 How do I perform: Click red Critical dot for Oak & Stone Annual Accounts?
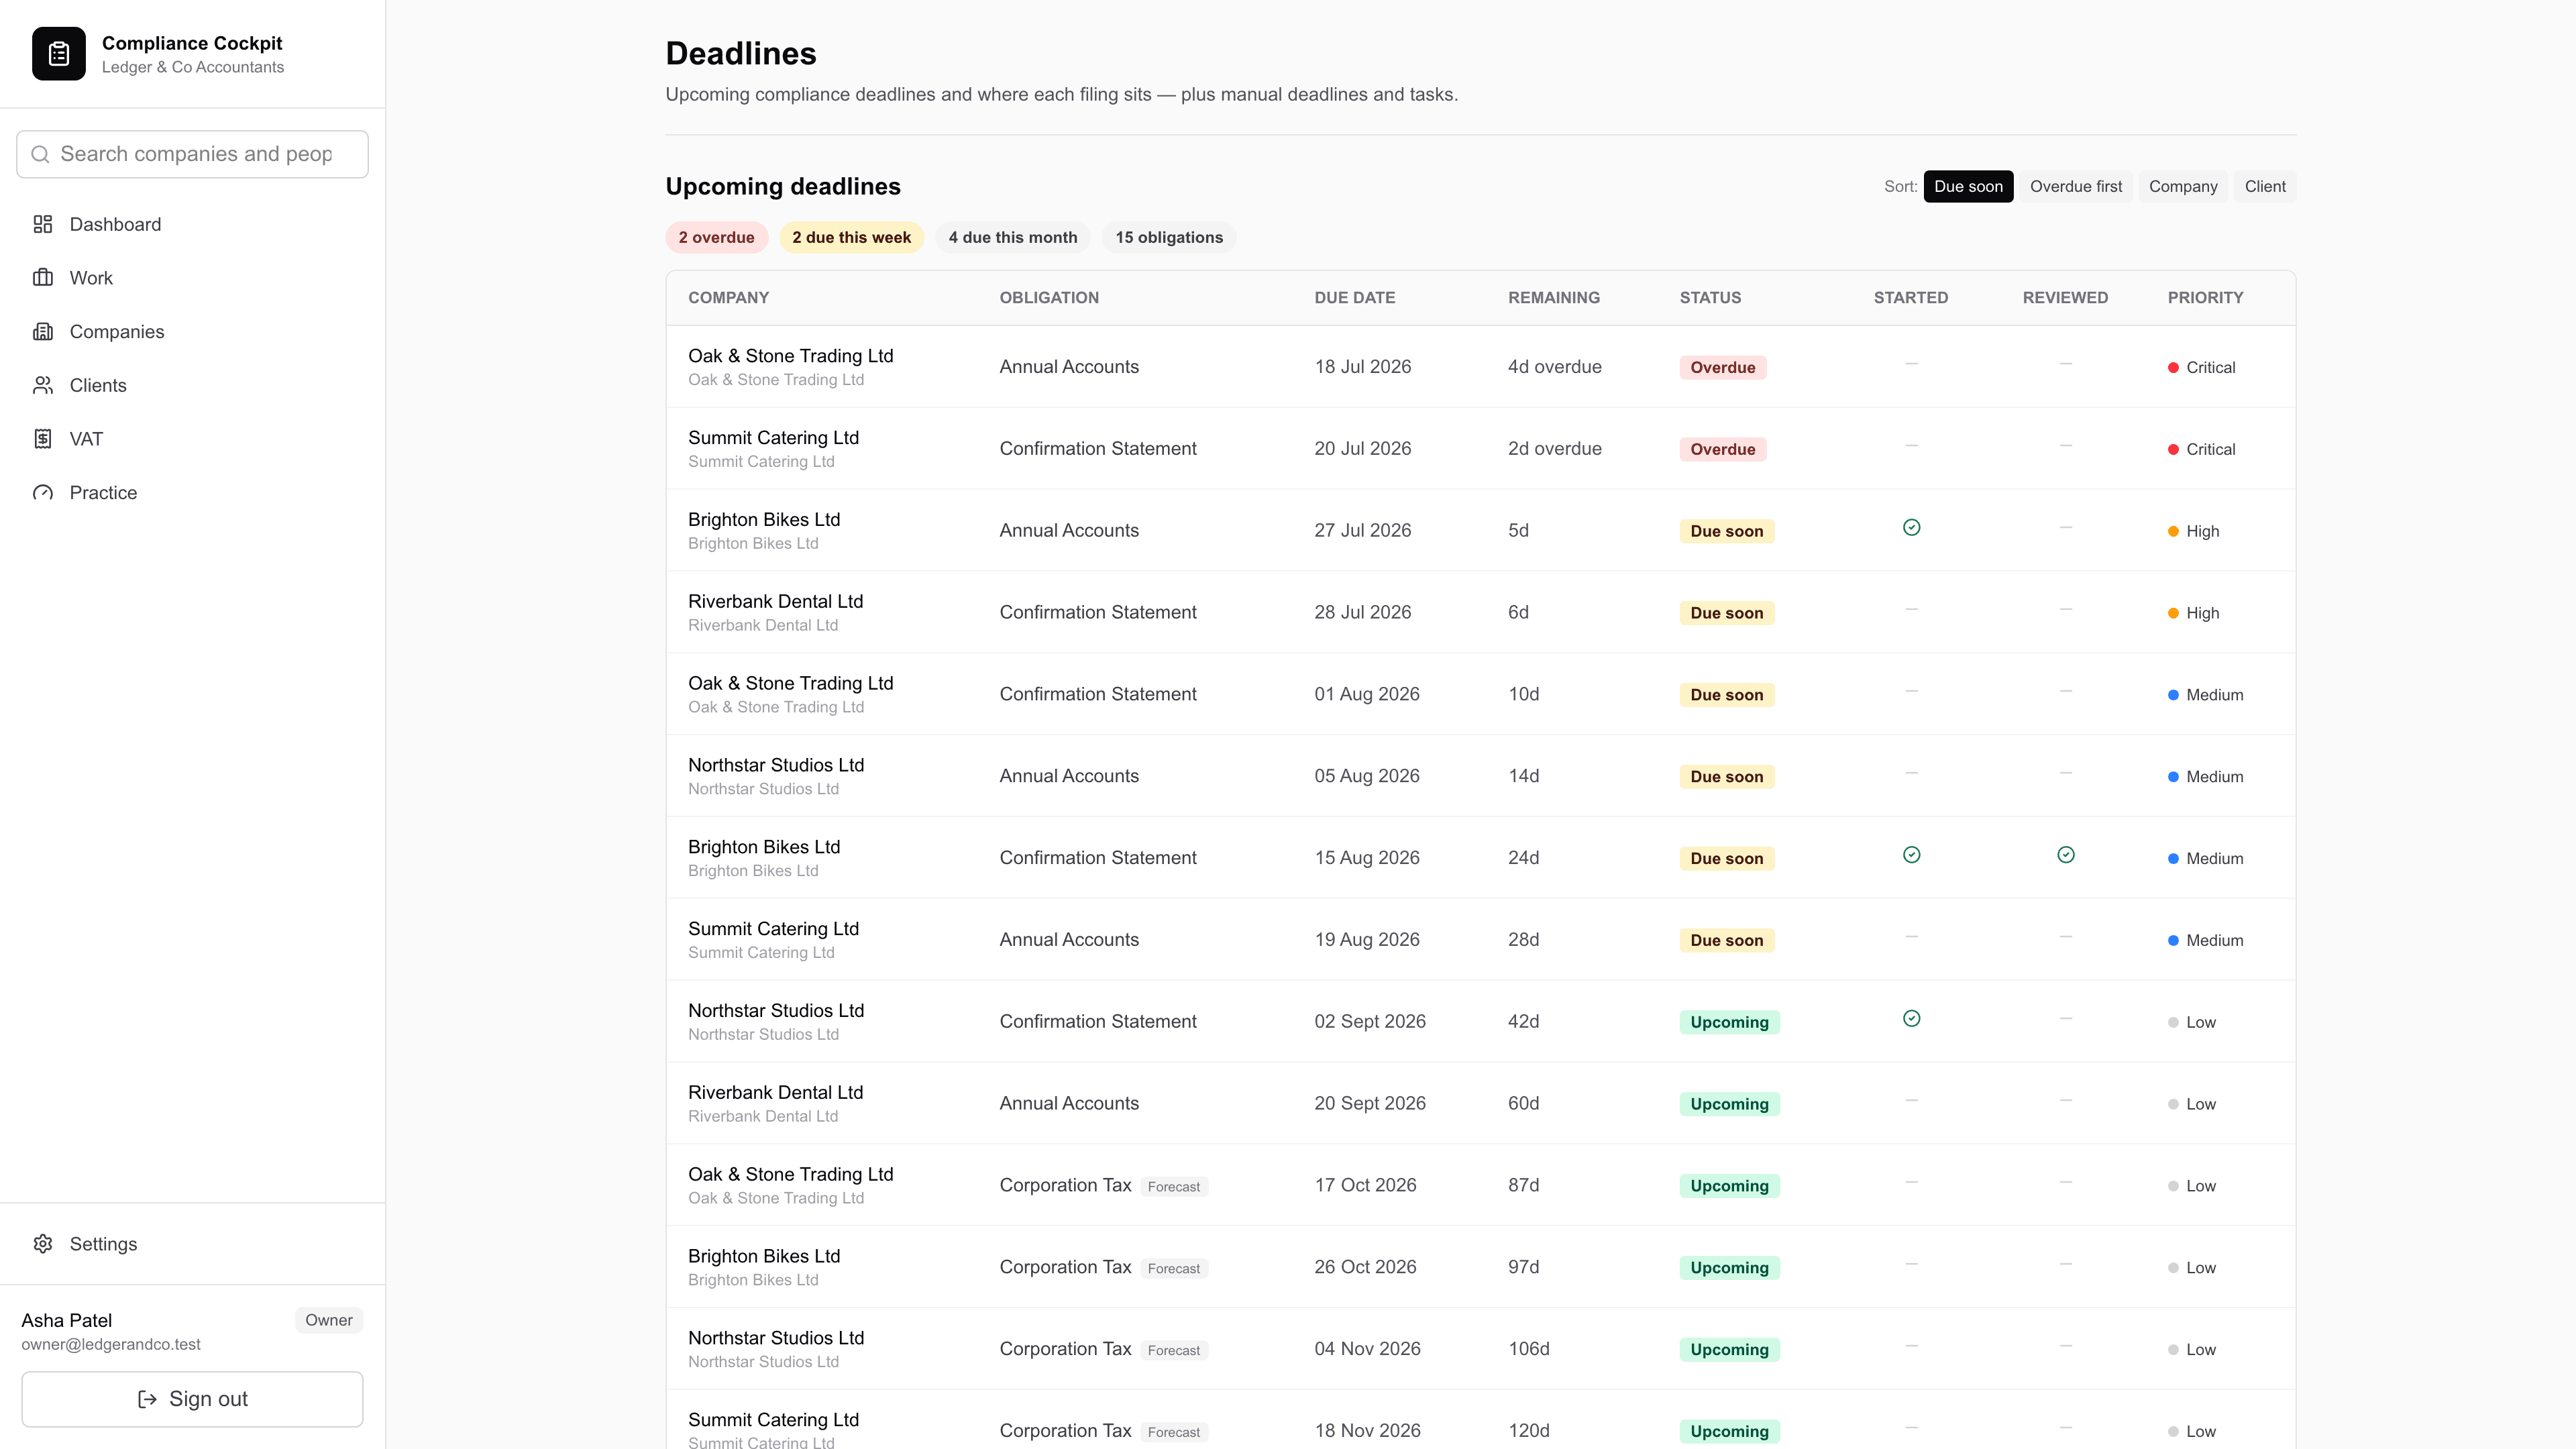[x=2173, y=368]
